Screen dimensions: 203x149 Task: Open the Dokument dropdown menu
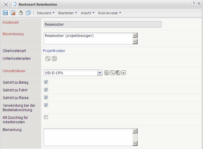click(46, 13)
